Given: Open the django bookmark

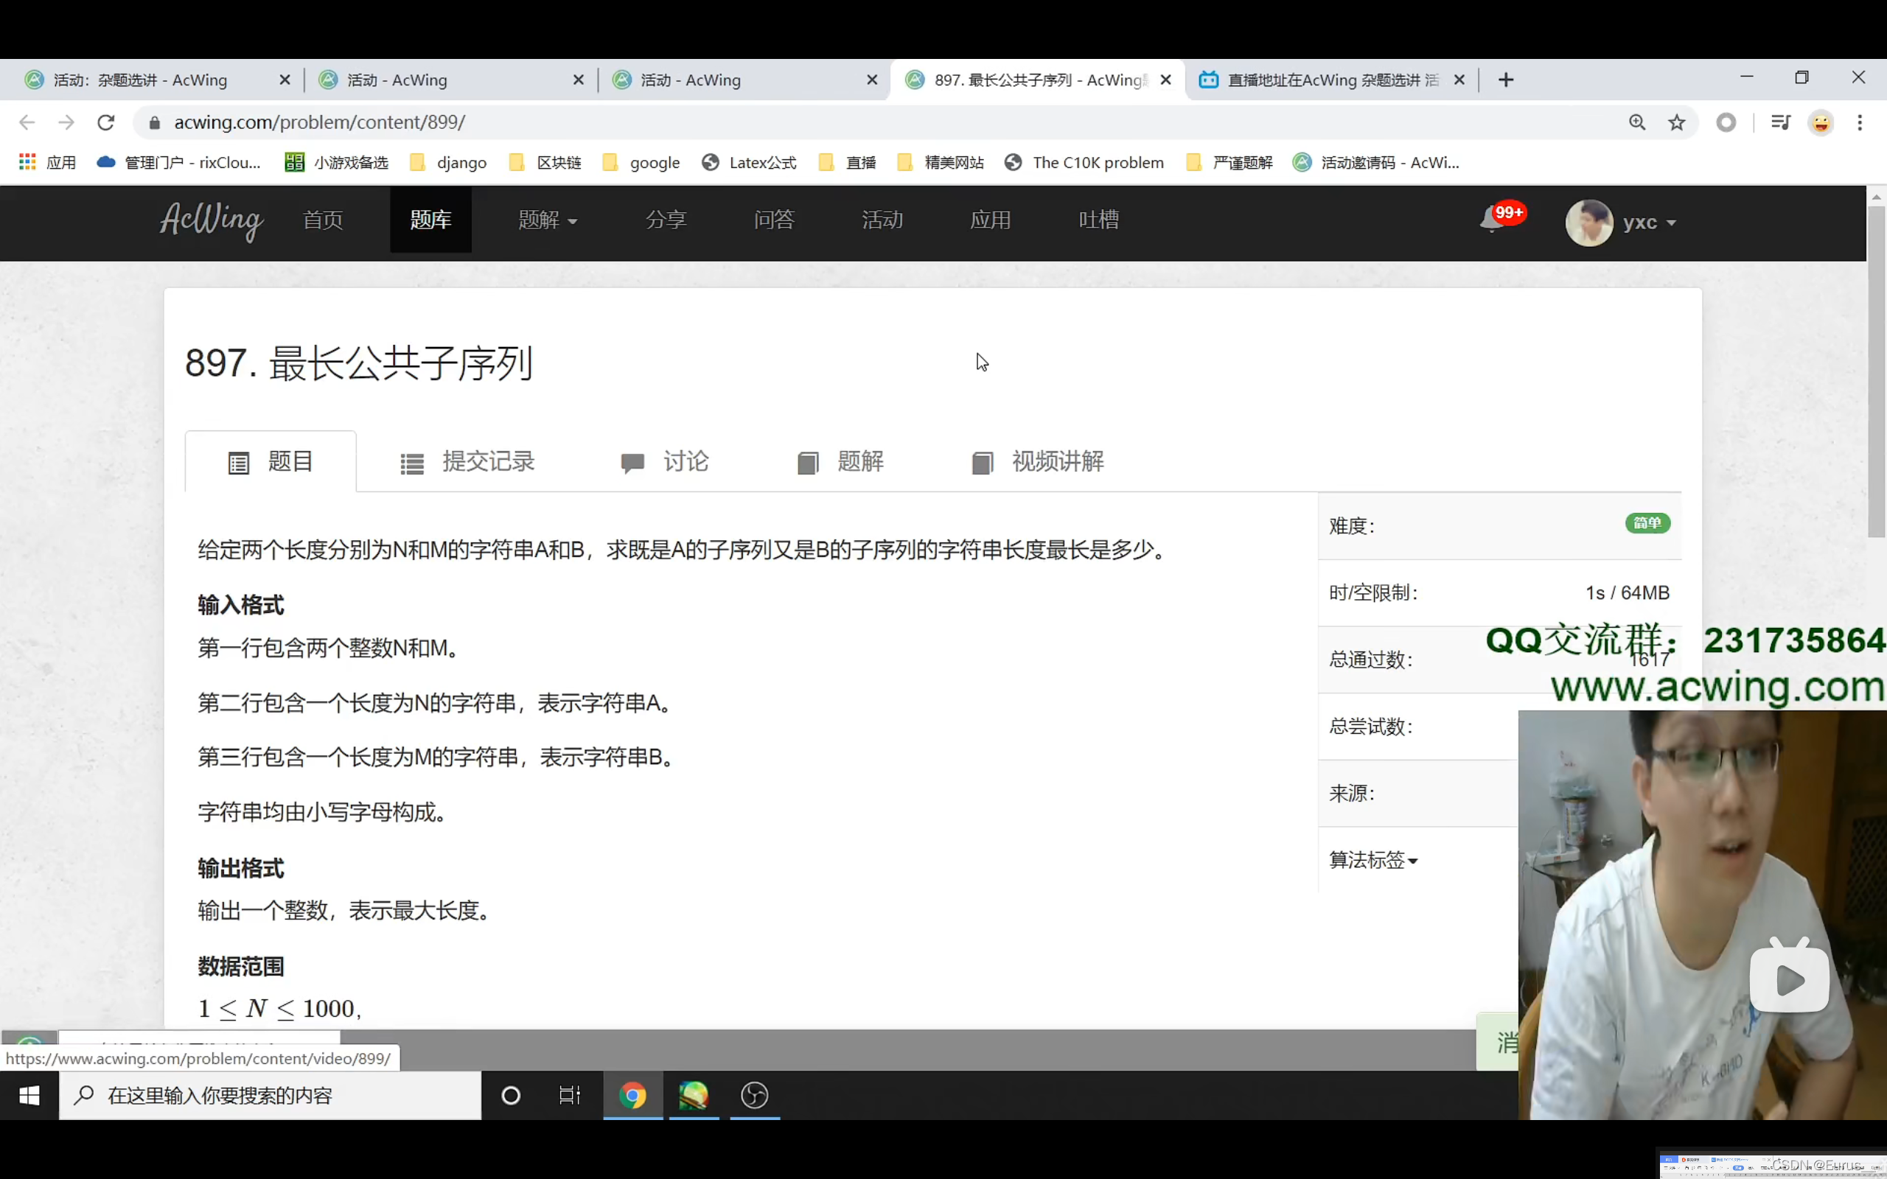Looking at the screenshot, I should click(x=460, y=162).
